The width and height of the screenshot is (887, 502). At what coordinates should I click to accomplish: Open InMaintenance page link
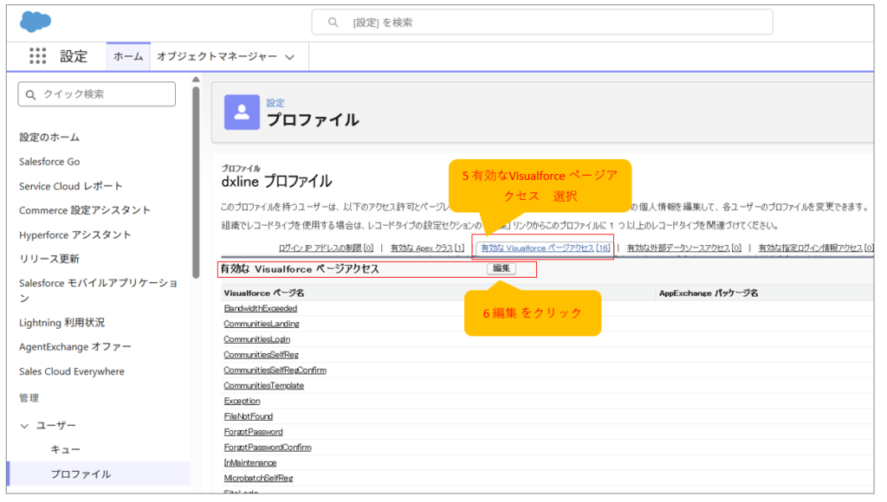click(250, 462)
